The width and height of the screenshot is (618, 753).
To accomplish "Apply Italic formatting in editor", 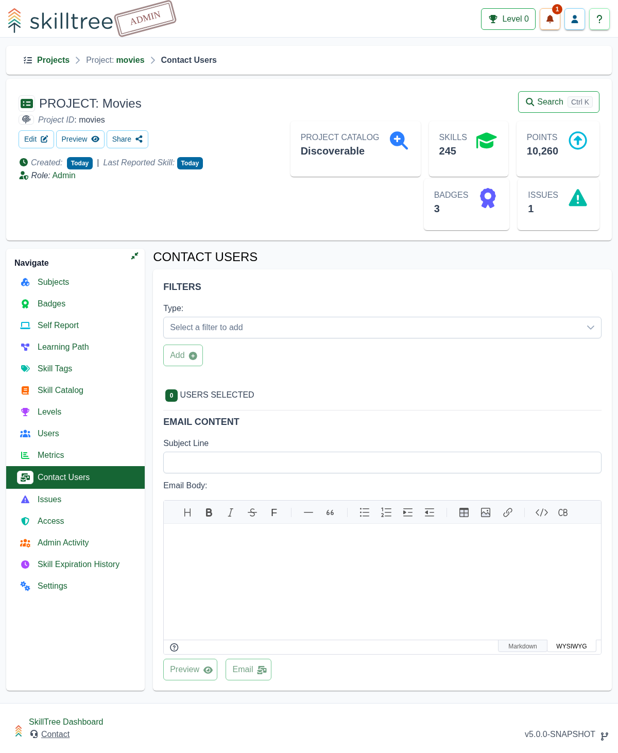I will 231,512.
